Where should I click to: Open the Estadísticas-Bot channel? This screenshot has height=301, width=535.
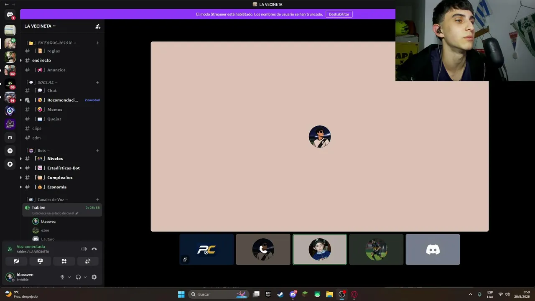point(62,168)
